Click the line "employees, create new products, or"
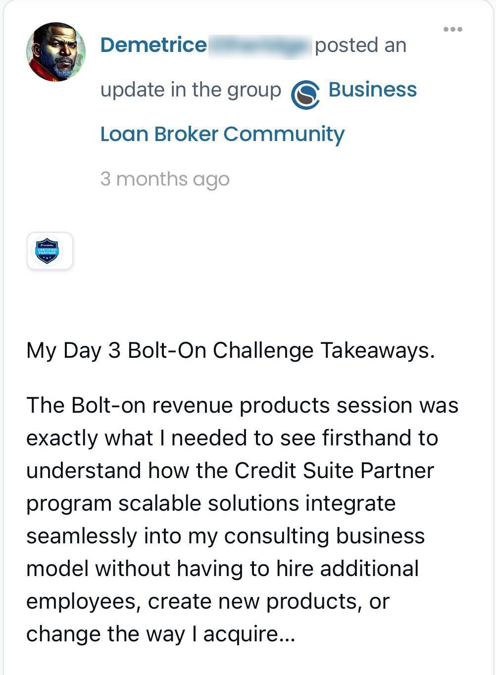496x675 pixels. [x=208, y=601]
